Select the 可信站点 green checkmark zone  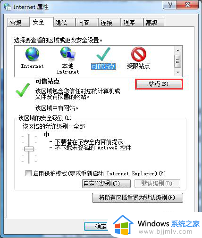point(103,54)
